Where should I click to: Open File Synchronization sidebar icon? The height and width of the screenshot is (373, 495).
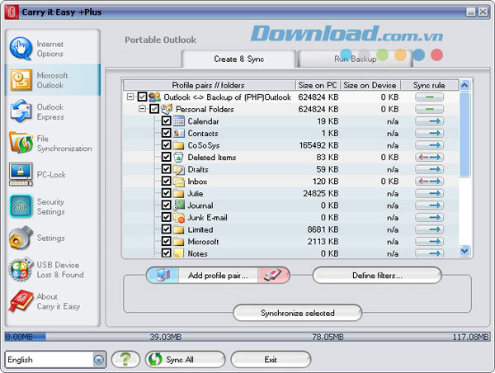(21, 143)
